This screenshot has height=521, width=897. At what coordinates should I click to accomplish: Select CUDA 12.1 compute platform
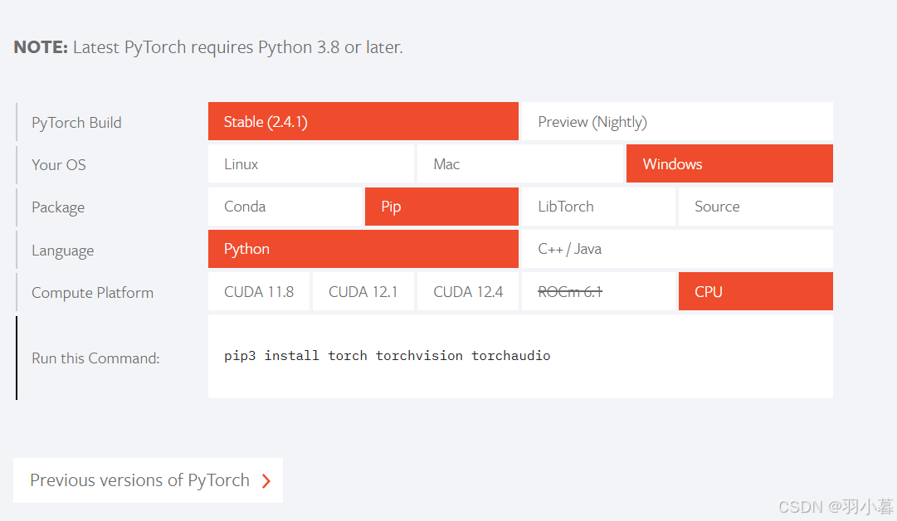click(363, 291)
